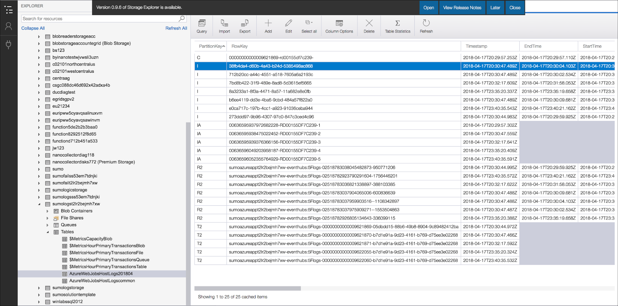
Task: Expand the sumologstorage account
Action: click(39, 287)
